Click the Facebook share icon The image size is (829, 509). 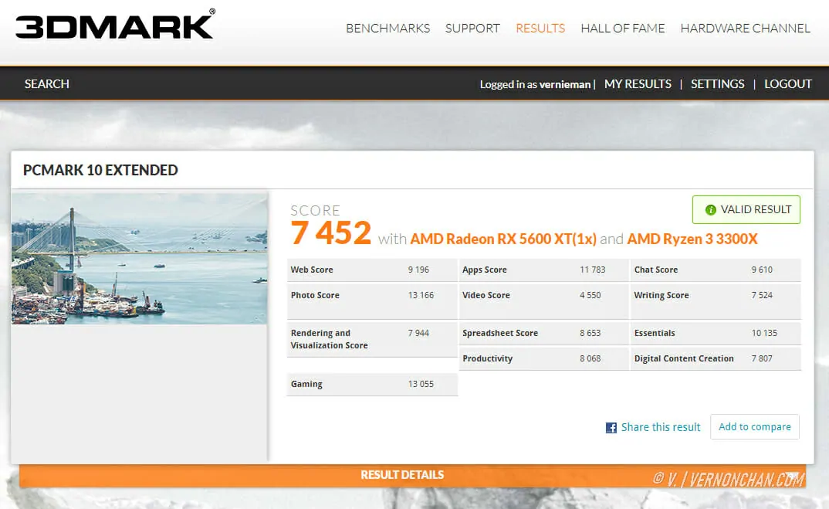[611, 428]
